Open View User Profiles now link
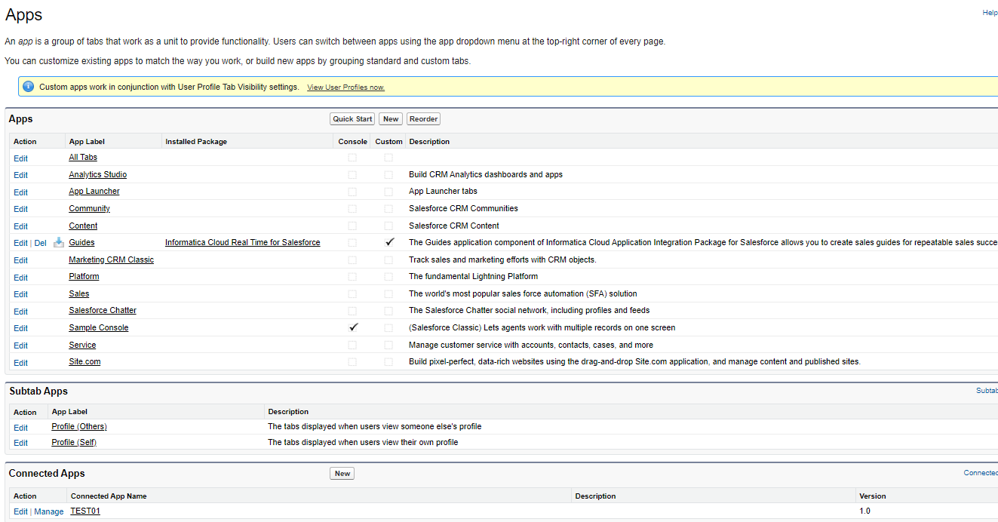 [x=345, y=88]
